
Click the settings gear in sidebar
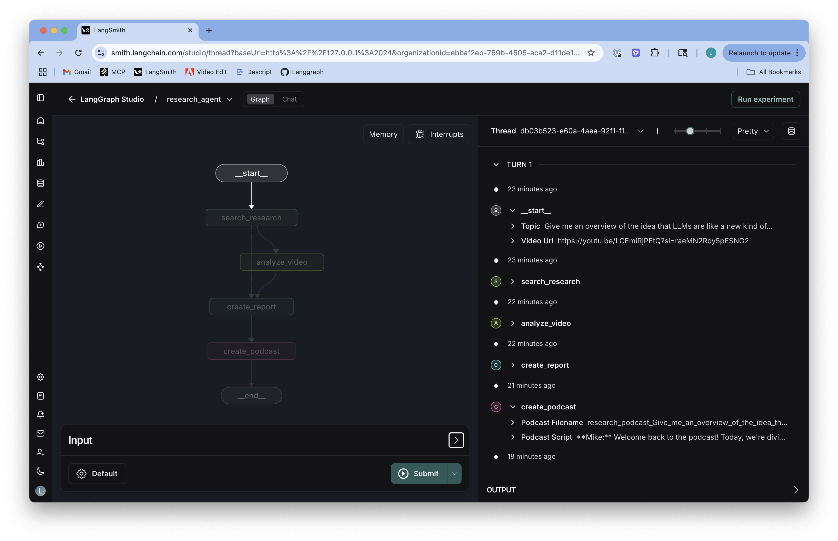(40, 377)
